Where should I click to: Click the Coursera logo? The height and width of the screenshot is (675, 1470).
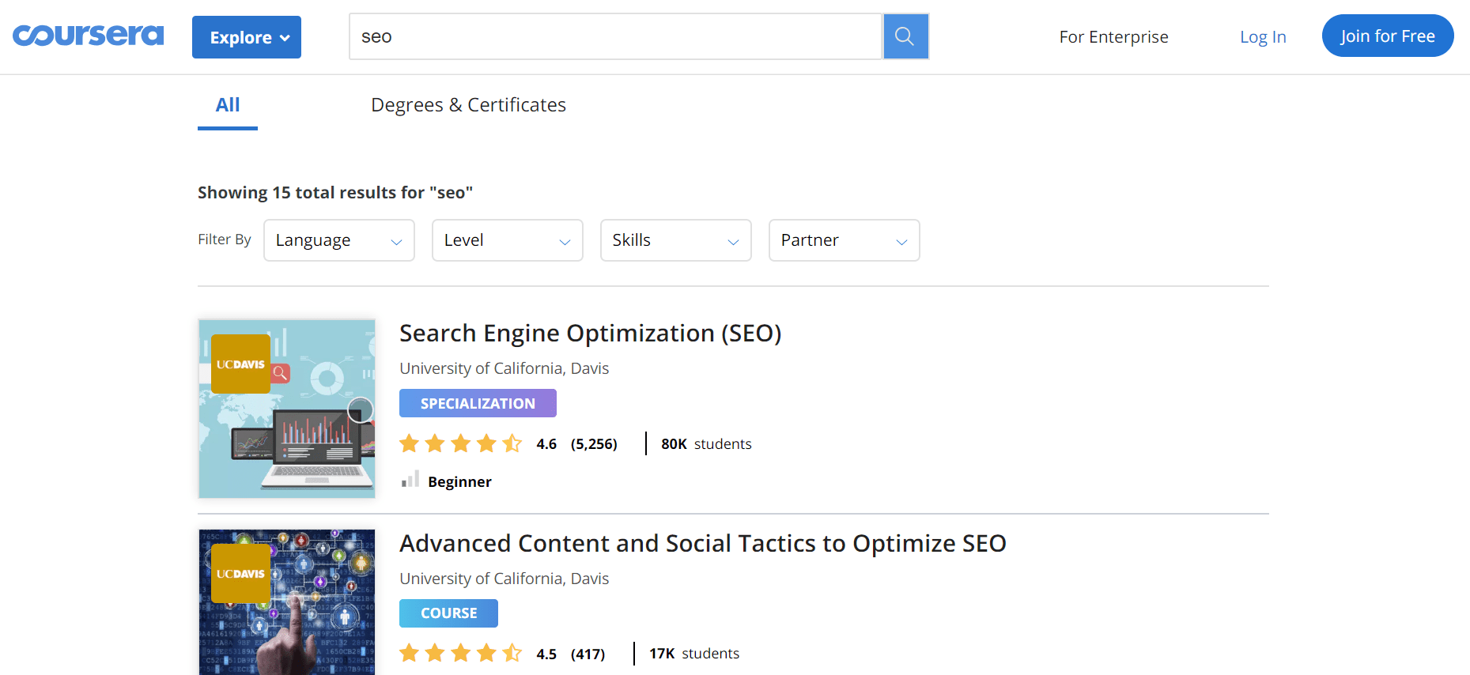[x=88, y=36]
